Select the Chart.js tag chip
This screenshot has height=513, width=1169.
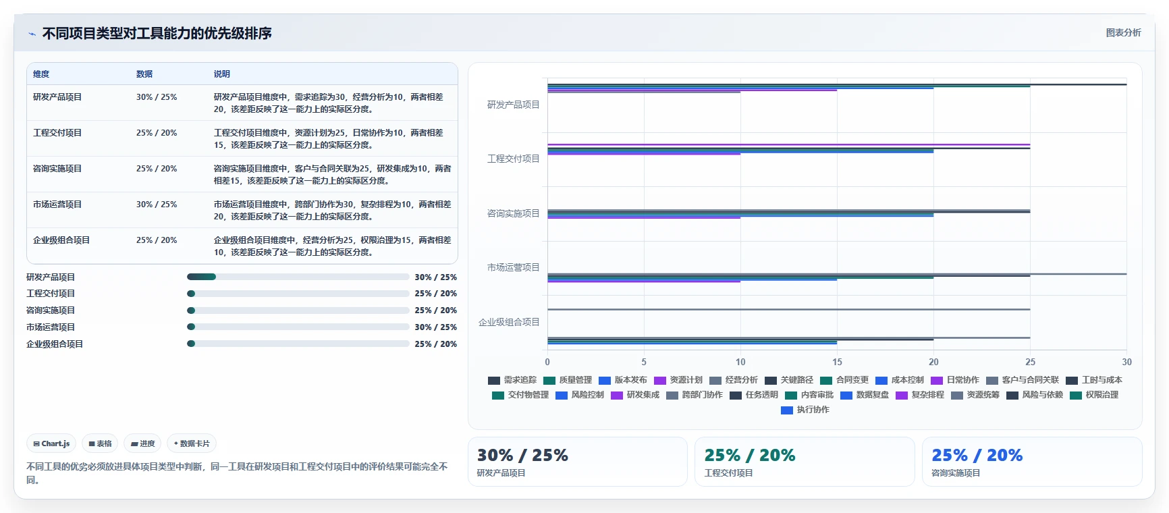click(51, 443)
